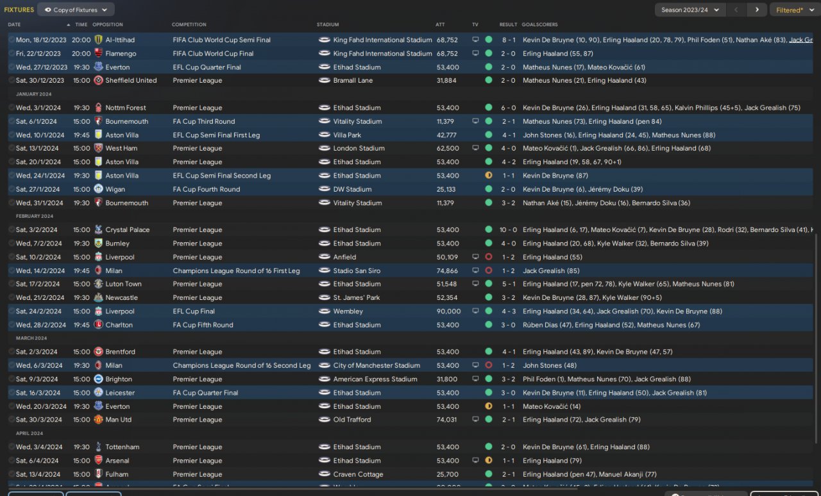821x496 pixels.
Task: Tick the check circle for Sat, 13/4/2024
Action: (x=11, y=475)
